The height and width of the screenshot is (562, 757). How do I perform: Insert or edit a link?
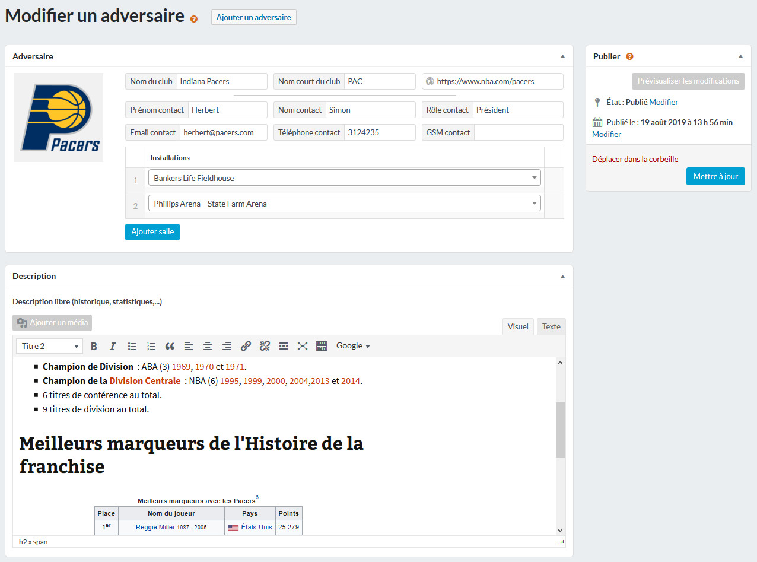pyautogui.click(x=246, y=346)
